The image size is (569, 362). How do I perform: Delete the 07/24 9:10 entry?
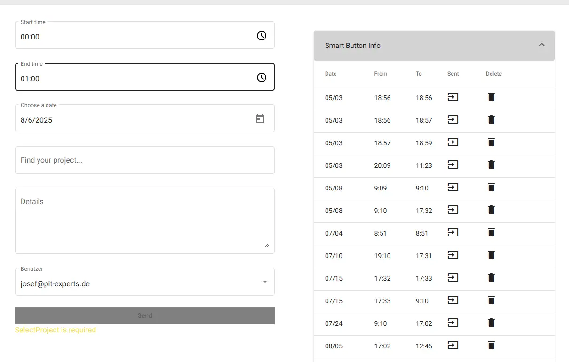pos(491,323)
